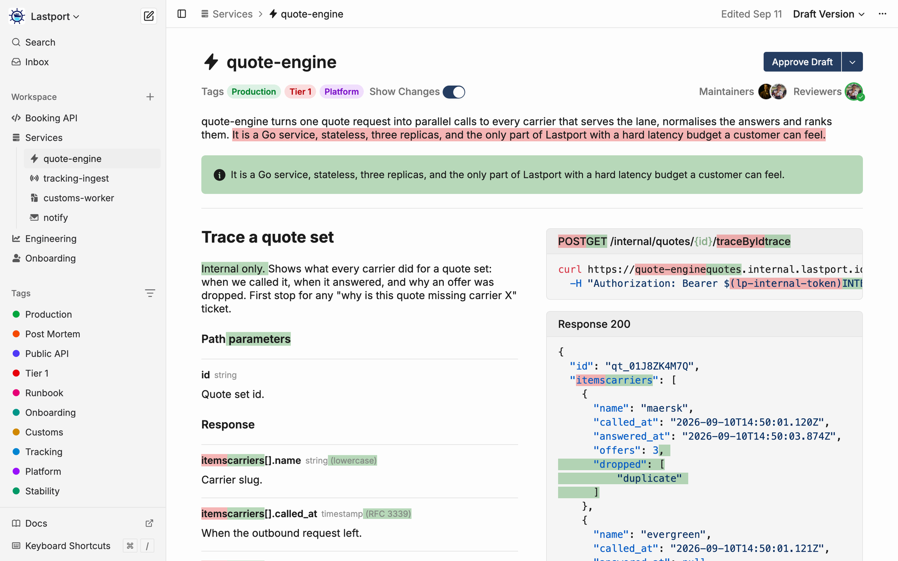Open Inbox tray icon
Viewport: 898px width, 561px height.
click(16, 62)
